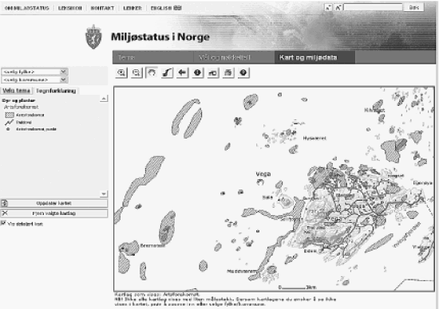Image resolution: width=439 pixels, height=309 pixels.
Task: Decrease text size with small A icon
Action: click(328, 8)
